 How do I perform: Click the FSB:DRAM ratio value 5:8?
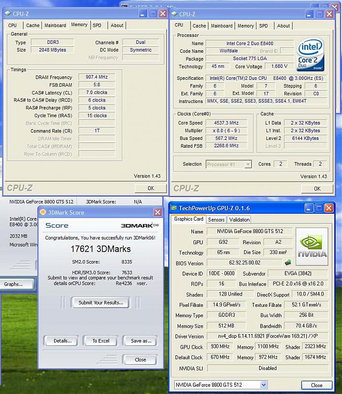96,85
